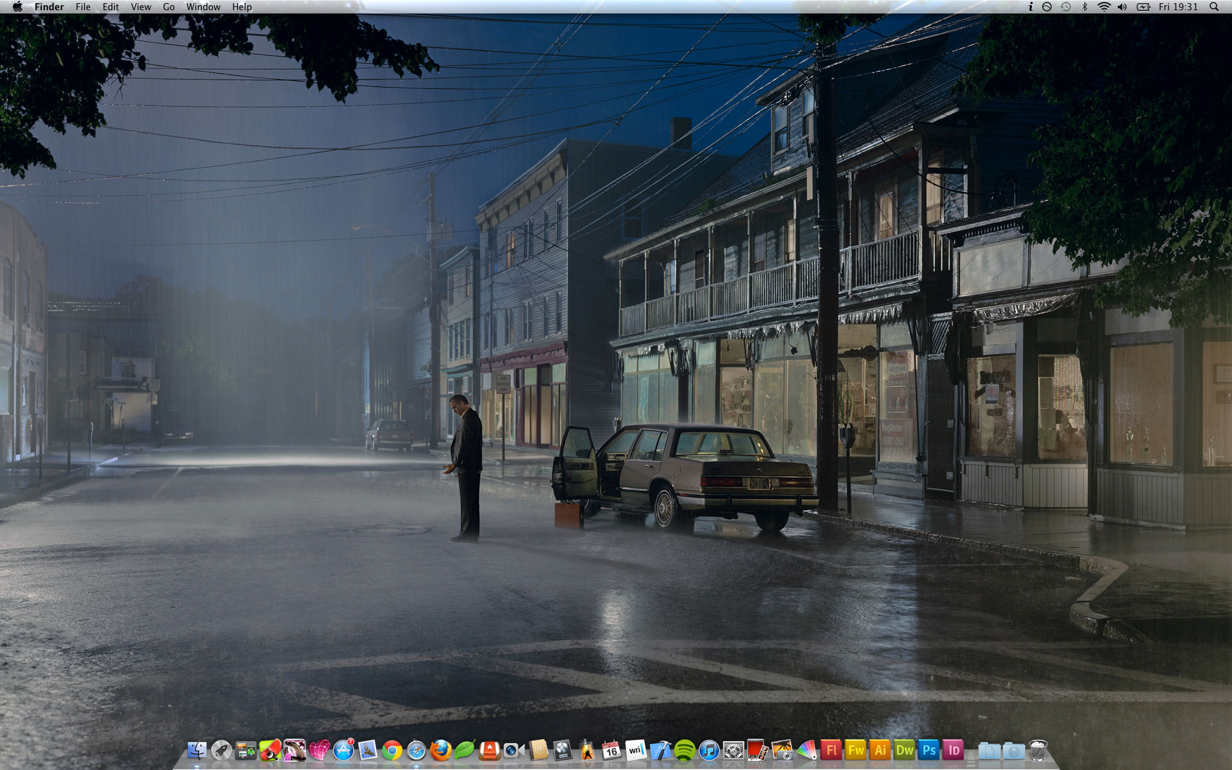Screen dimensions: 1232x770
Task: Open Mission Control in the Dock
Action: 246,749
